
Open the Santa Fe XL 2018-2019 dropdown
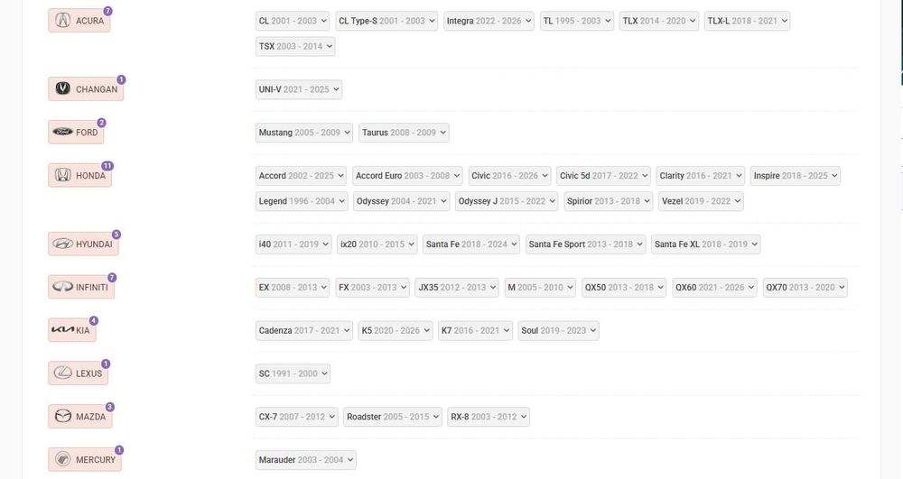pos(706,244)
